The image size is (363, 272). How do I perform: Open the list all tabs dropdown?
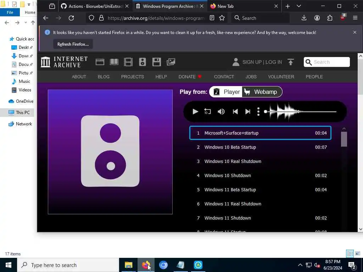(x=298, y=6)
